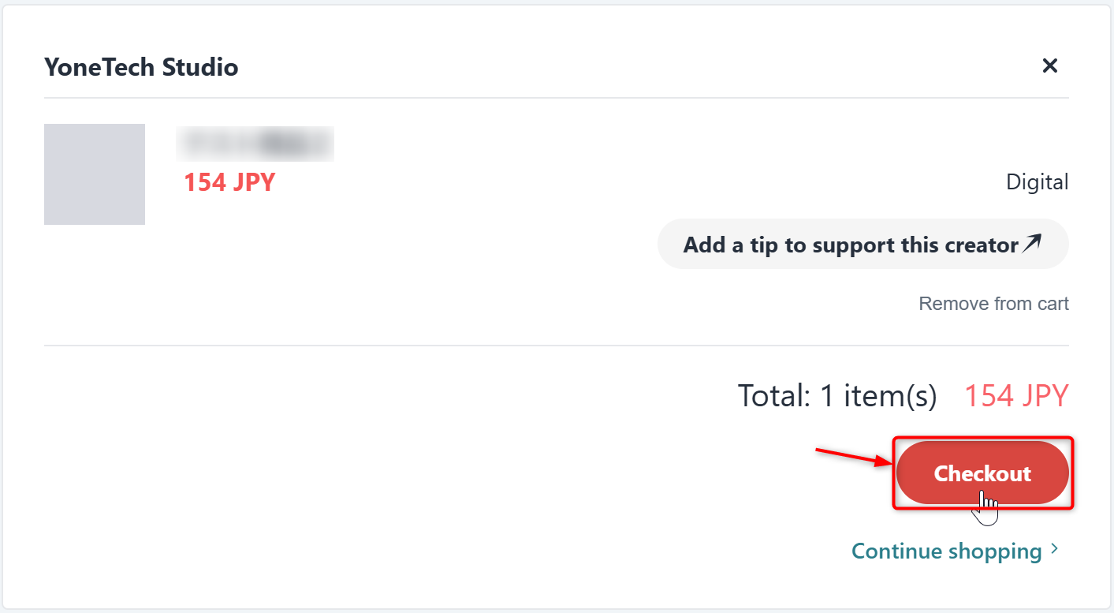
Task: Add a tip to support this creator
Action: 851,245
